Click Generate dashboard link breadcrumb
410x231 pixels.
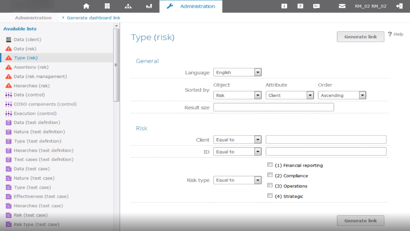pyautogui.click(x=94, y=18)
